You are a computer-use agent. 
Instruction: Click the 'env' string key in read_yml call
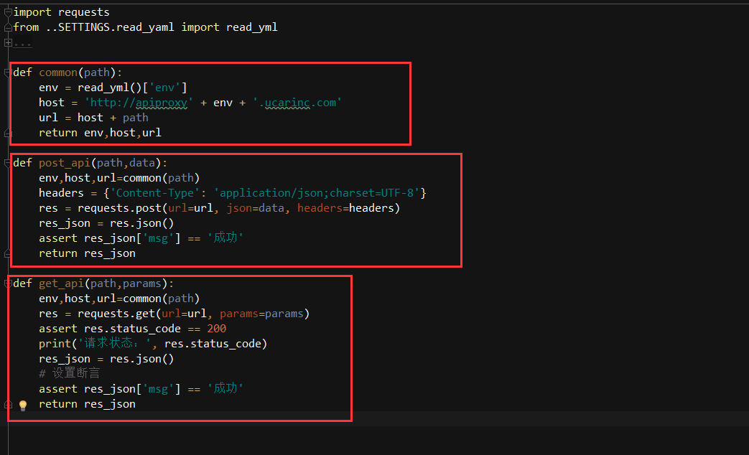[x=164, y=88]
